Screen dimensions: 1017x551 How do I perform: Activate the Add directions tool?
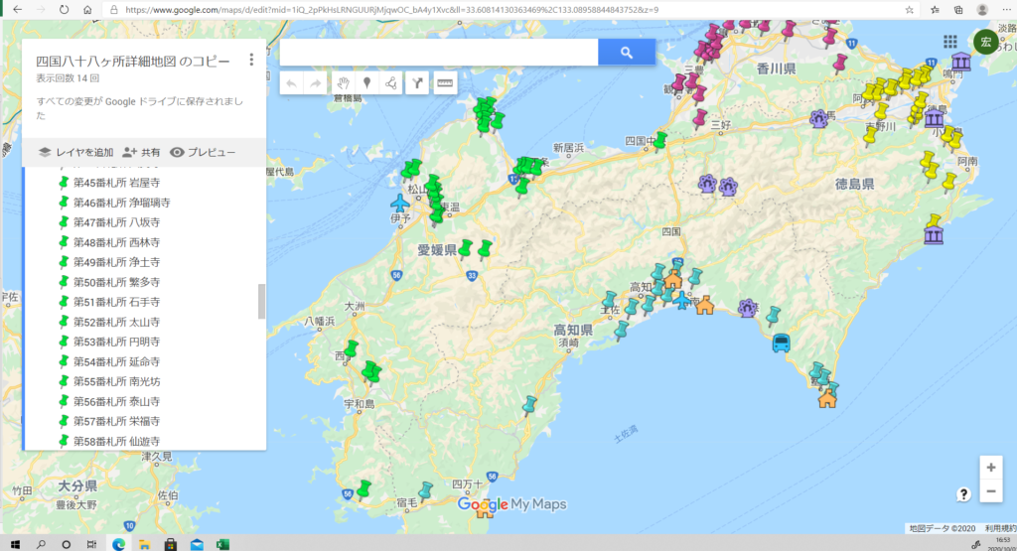417,83
